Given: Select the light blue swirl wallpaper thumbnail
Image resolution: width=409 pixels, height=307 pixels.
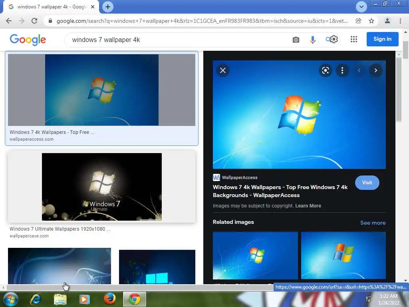Looking at the screenshot, I should pyautogui.click(x=60, y=266).
